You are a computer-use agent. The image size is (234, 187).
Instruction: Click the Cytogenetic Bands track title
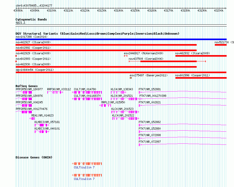tap(31, 19)
